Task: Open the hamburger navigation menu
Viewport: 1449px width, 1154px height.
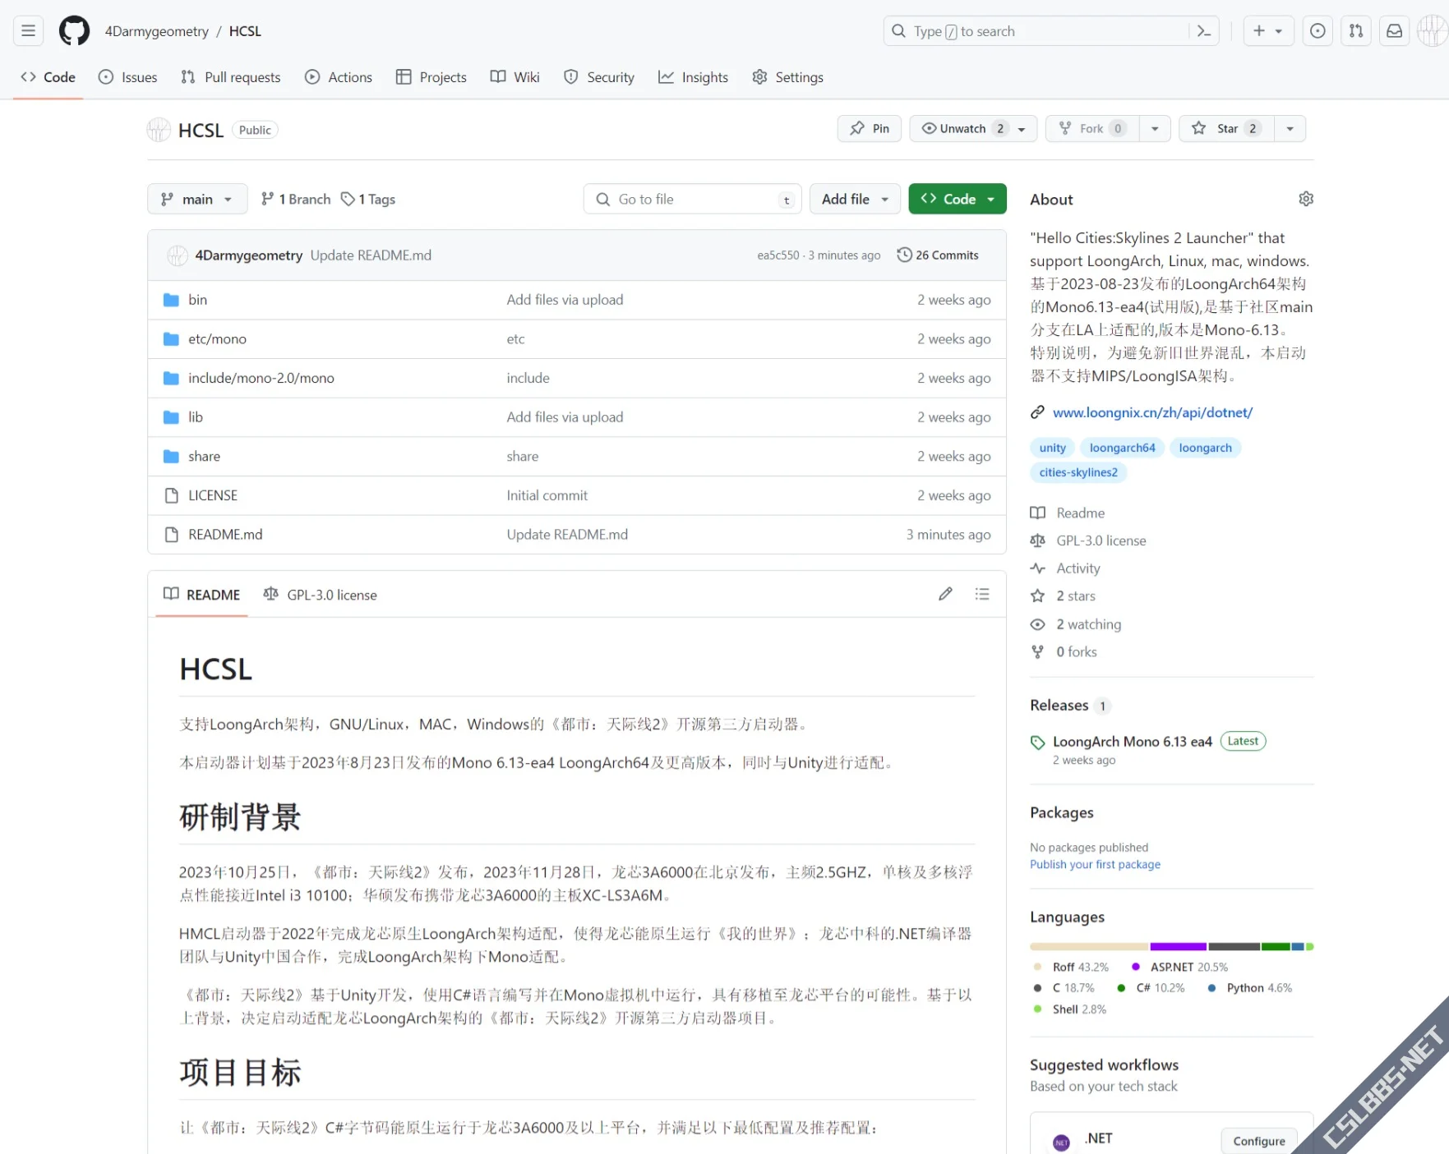Action: [x=29, y=31]
